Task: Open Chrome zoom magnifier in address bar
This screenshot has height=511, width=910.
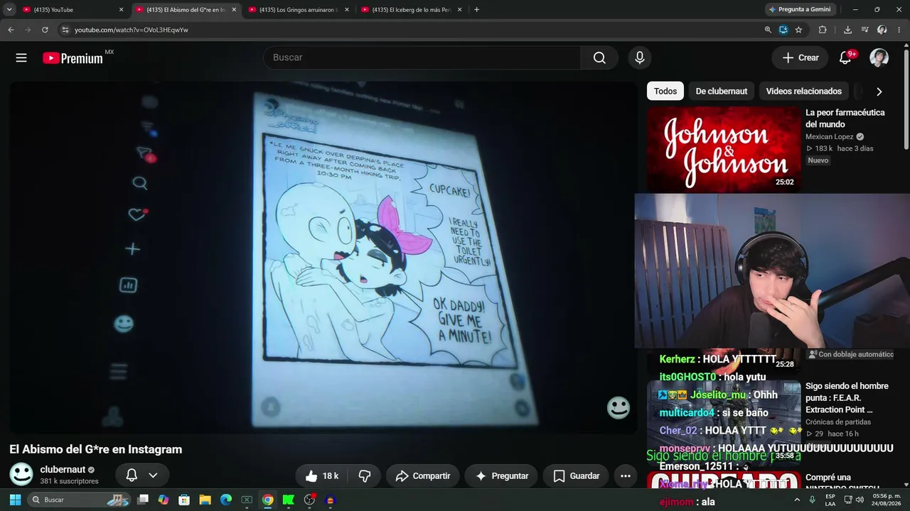Action: pyautogui.click(x=768, y=30)
